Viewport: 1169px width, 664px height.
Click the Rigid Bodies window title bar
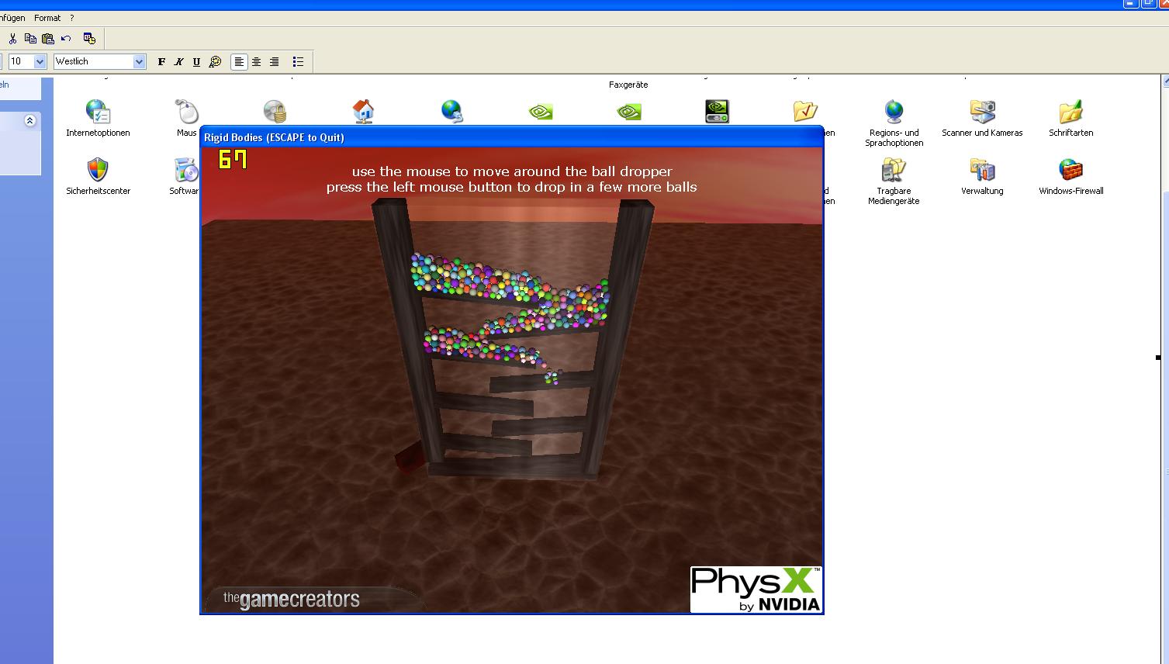click(511, 137)
